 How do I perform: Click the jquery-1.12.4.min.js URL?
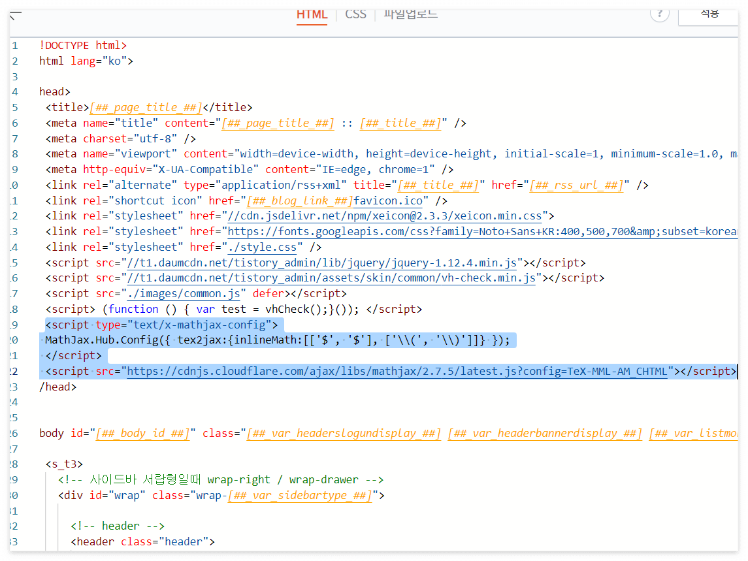coord(321,263)
